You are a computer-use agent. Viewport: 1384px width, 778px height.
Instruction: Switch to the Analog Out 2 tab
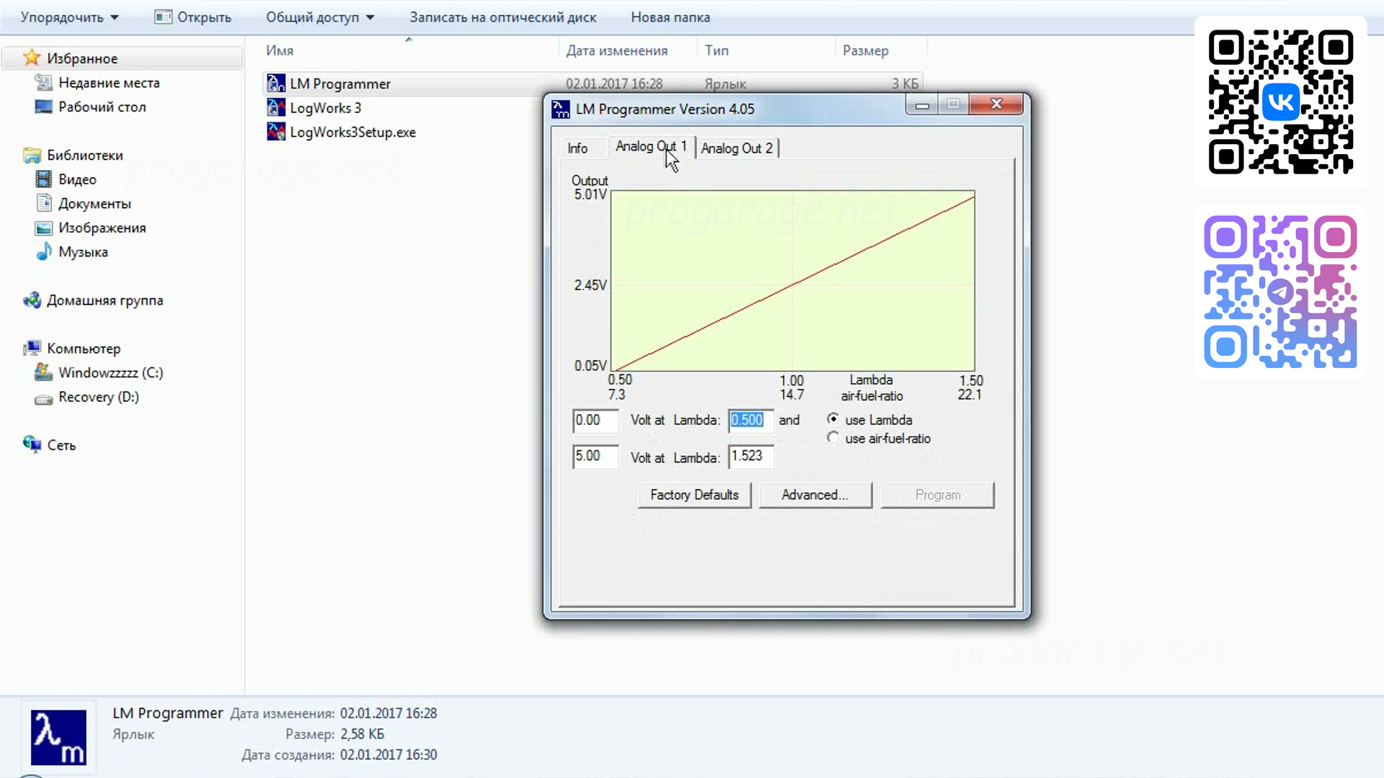pos(737,148)
